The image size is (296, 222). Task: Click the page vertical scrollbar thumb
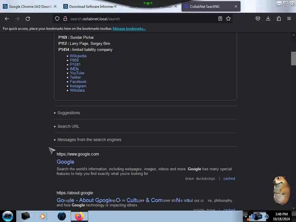coord(293,58)
